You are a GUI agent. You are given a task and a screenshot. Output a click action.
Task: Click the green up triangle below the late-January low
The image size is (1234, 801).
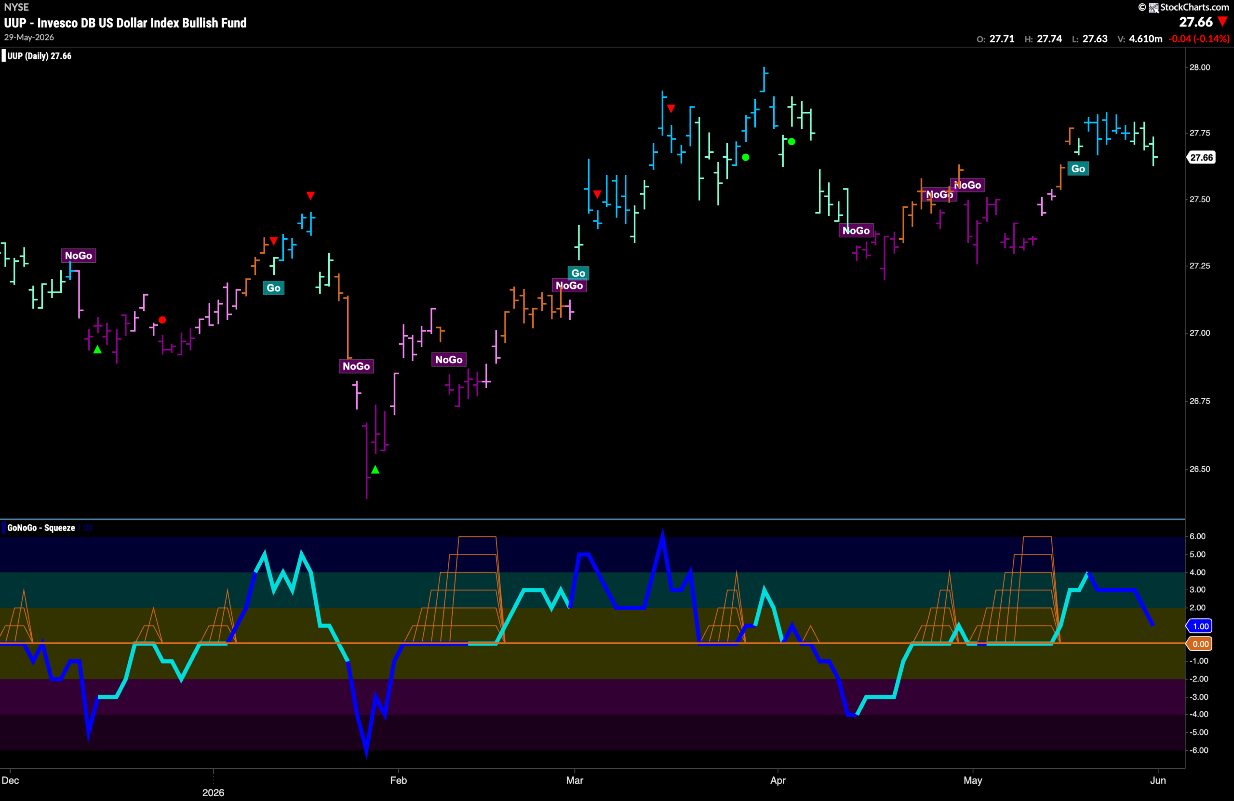coord(376,470)
